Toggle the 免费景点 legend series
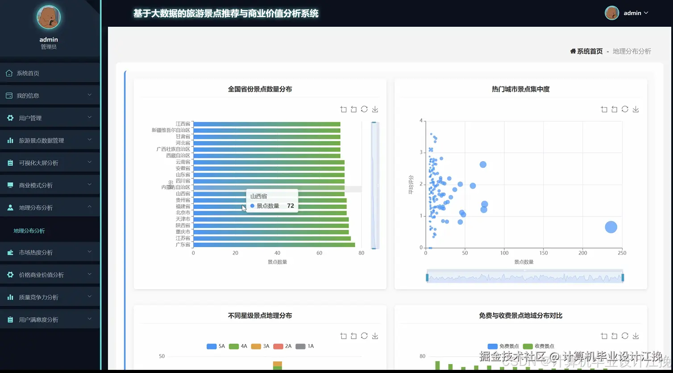The image size is (673, 373). pos(503,346)
